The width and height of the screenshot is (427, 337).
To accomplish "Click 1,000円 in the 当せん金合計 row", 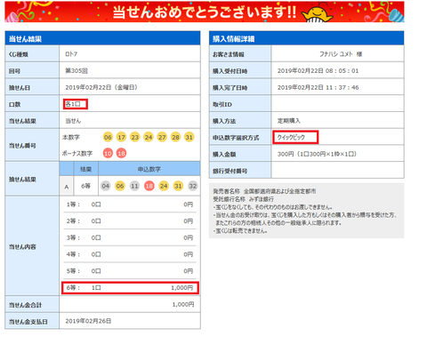I will [183, 304].
